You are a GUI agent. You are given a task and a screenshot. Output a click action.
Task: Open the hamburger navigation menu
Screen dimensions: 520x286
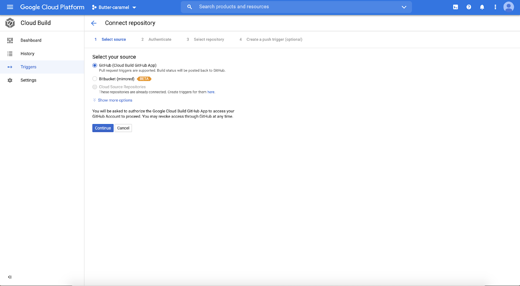click(10, 7)
